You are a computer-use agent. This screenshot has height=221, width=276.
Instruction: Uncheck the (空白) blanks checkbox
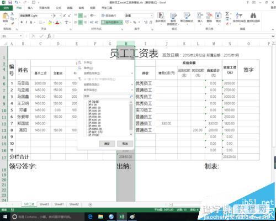click(89, 135)
